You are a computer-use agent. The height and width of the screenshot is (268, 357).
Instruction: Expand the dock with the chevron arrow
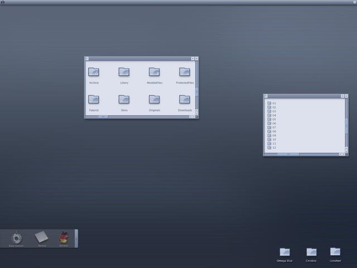coord(76,238)
